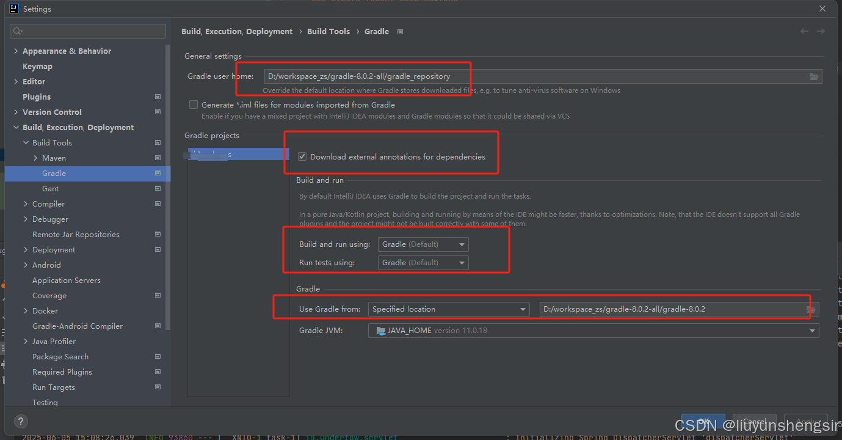The width and height of the screenshot is (842, 440).
Task: Collapse the Build Tools node
Action: [26, 142]
